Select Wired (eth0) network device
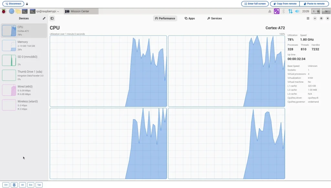Viewport: 331px width, 188px height. point(24,90)
